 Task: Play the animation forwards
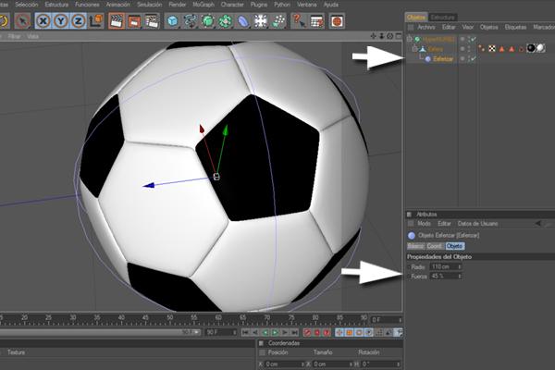click(x=275, y=332)
